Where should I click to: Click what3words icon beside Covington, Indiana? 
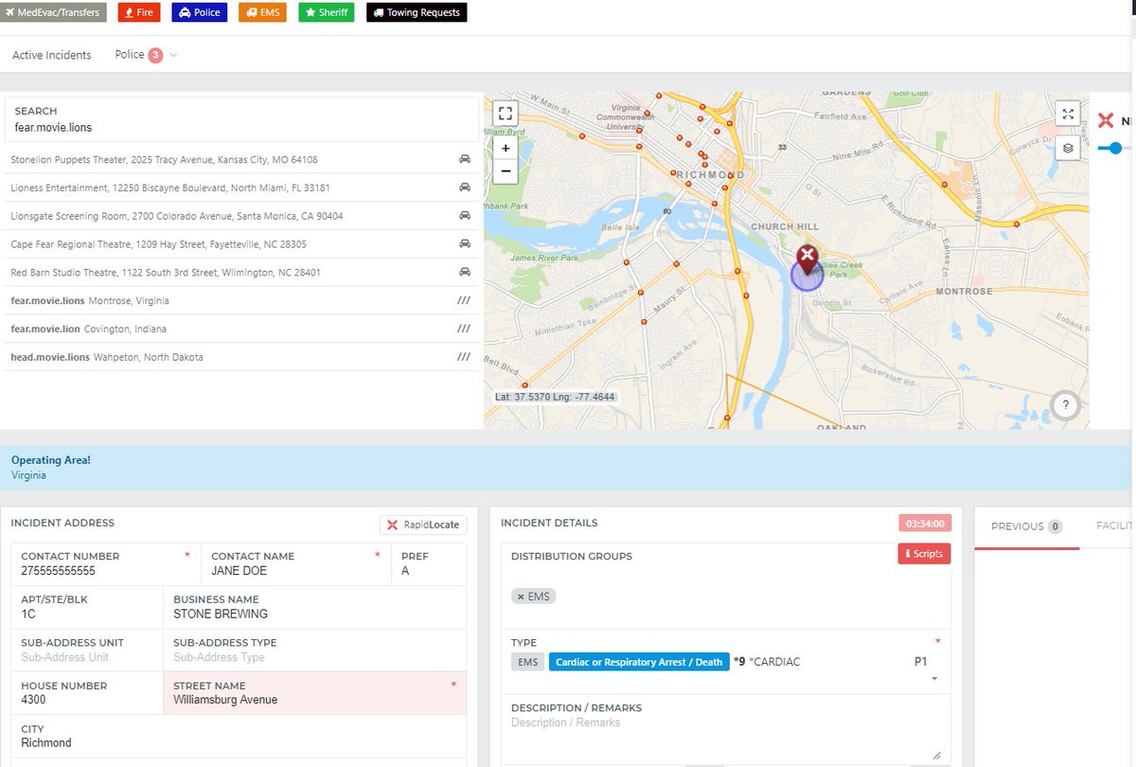(464, 330)
